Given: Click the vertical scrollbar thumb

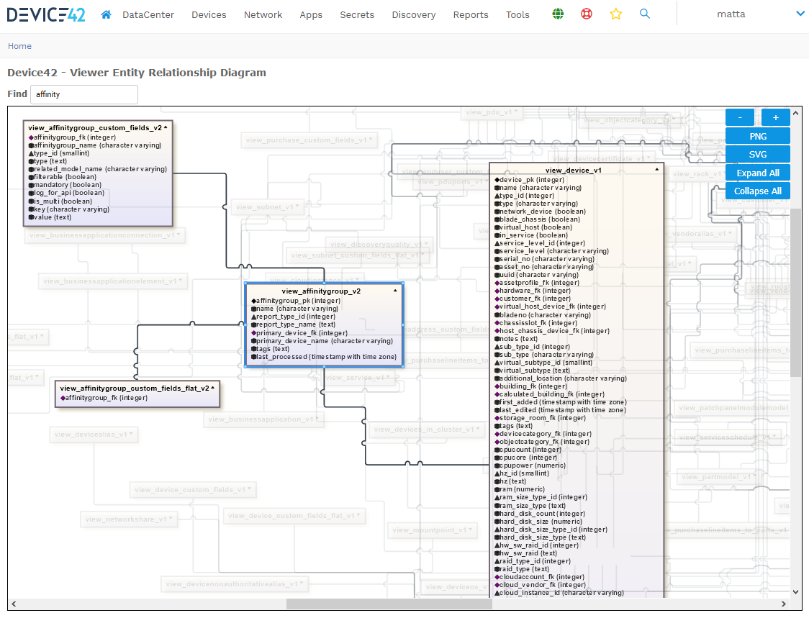Looking at the screenshot, I should (x=795, y=292).
